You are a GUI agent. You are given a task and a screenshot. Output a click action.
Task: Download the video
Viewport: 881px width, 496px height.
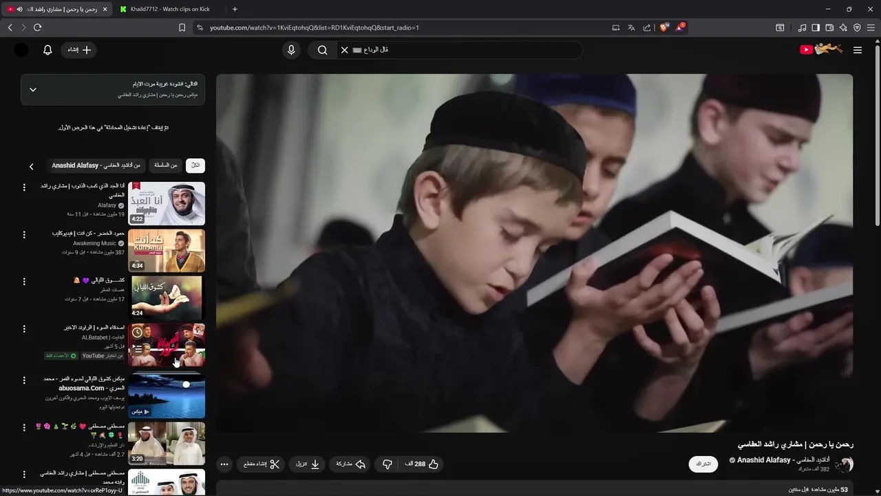point(308,464)
